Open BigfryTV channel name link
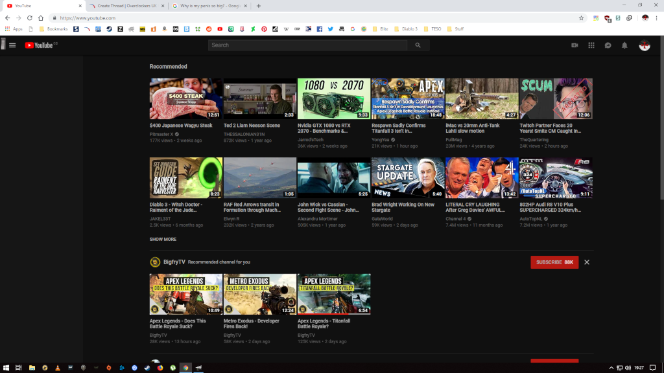The image size is (664, 373). 174,262
